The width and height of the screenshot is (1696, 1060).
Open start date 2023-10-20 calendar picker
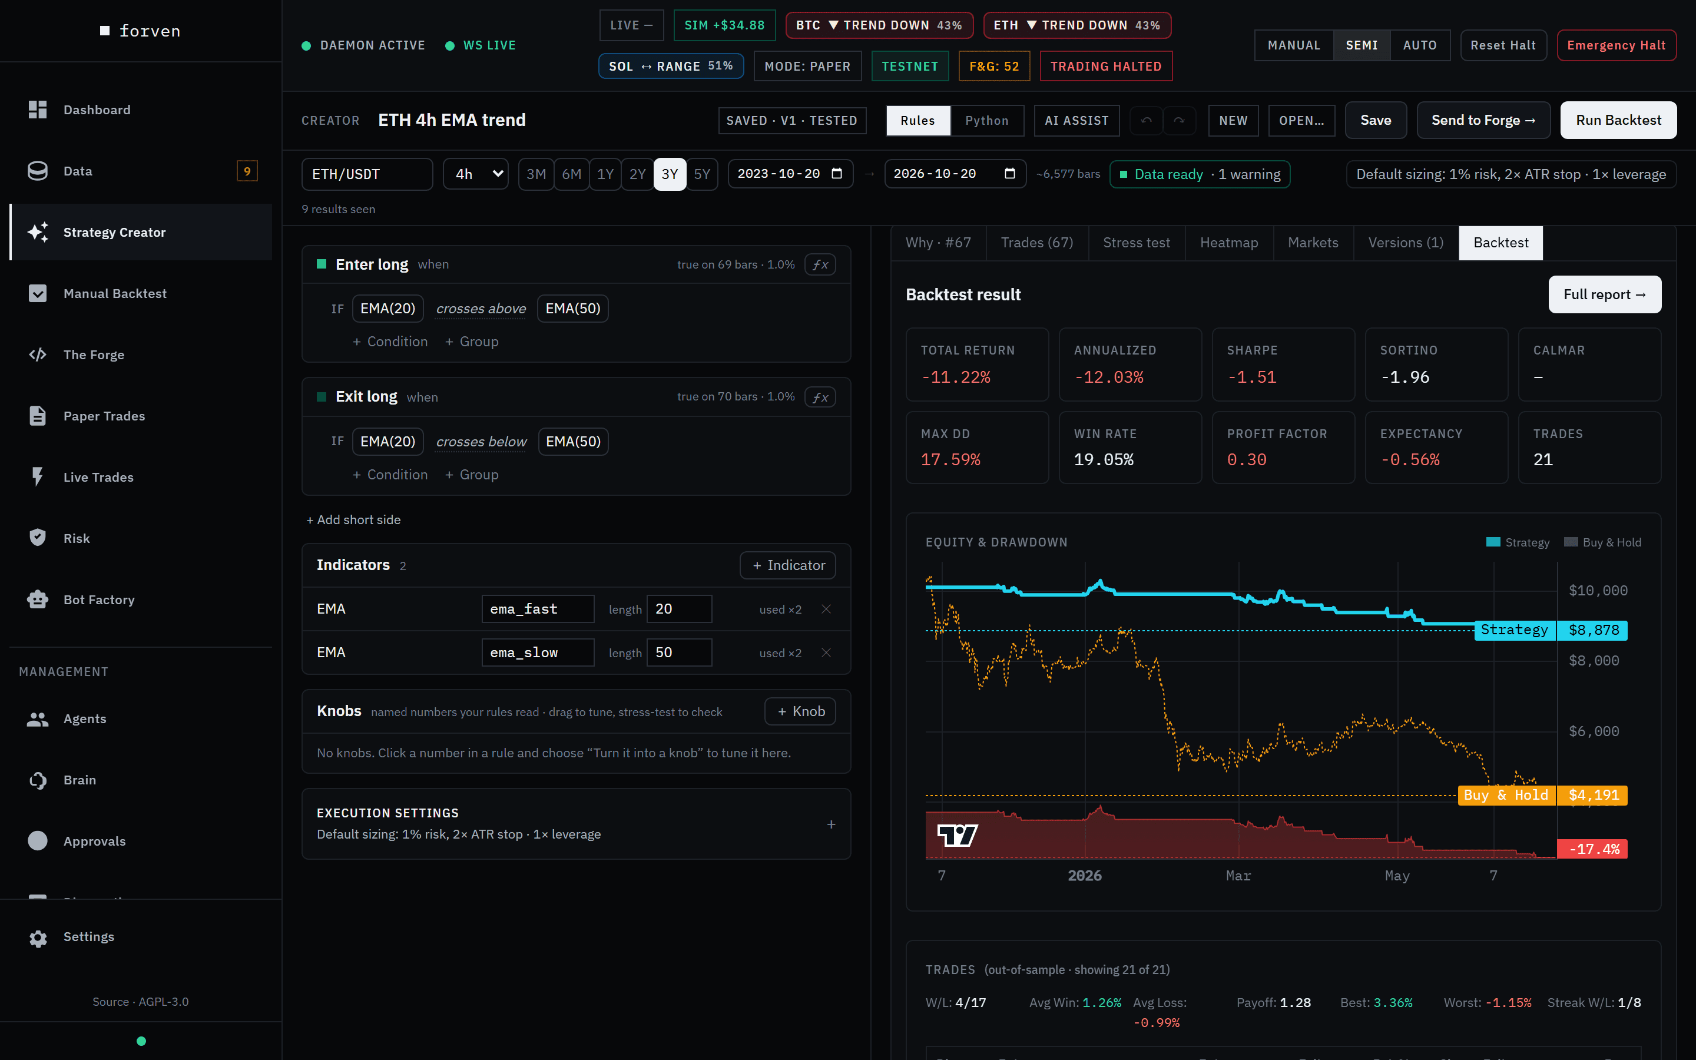(837, 174)
